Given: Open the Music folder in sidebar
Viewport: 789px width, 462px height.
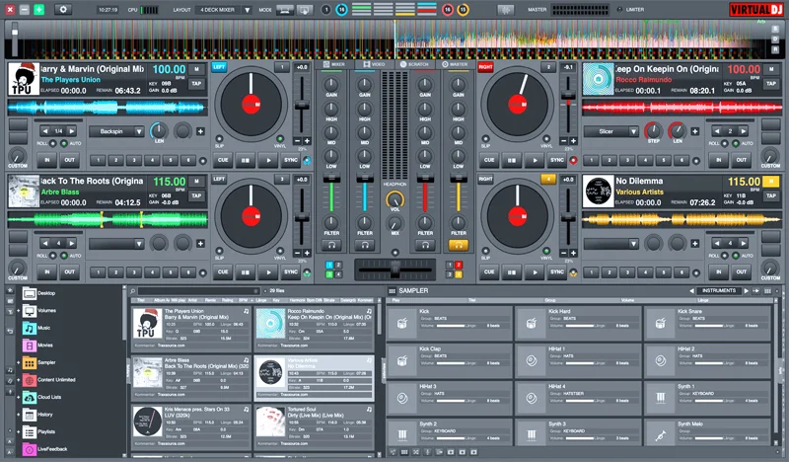Looking at the screenshot, I should [x=37, y=328].
